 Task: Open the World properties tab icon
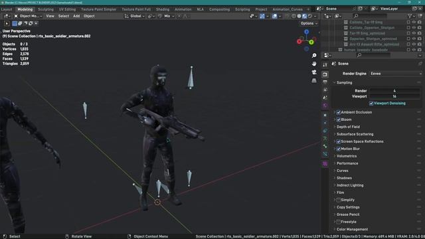point(325,106)
